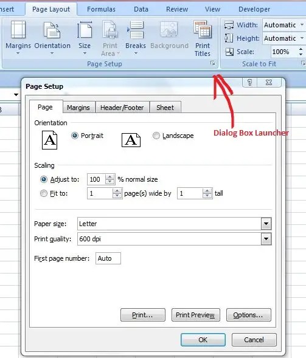Decrease the pages wide spinner
306x358 pixels.
[117, 196]
